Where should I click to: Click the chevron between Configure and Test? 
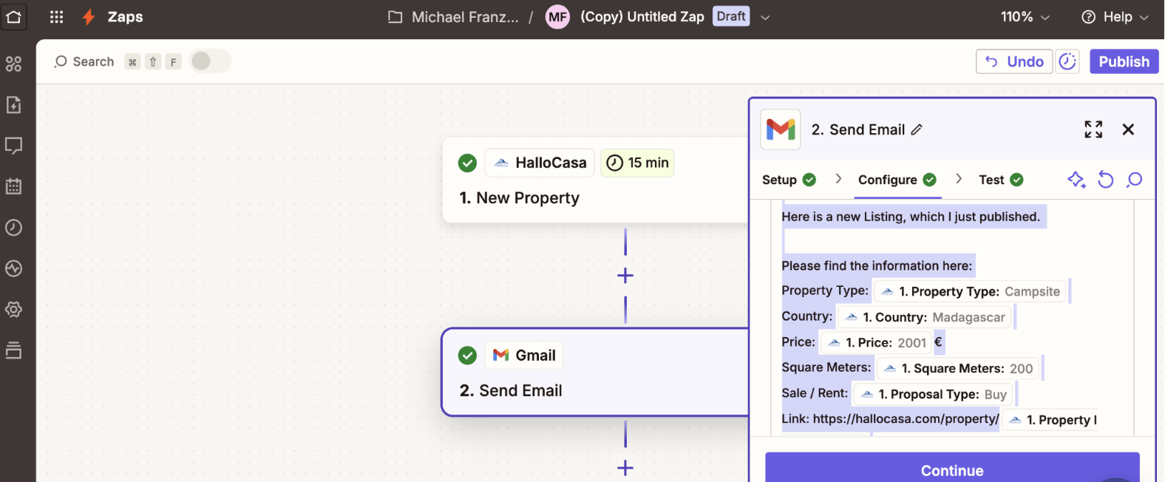click(x=959, y=179)
